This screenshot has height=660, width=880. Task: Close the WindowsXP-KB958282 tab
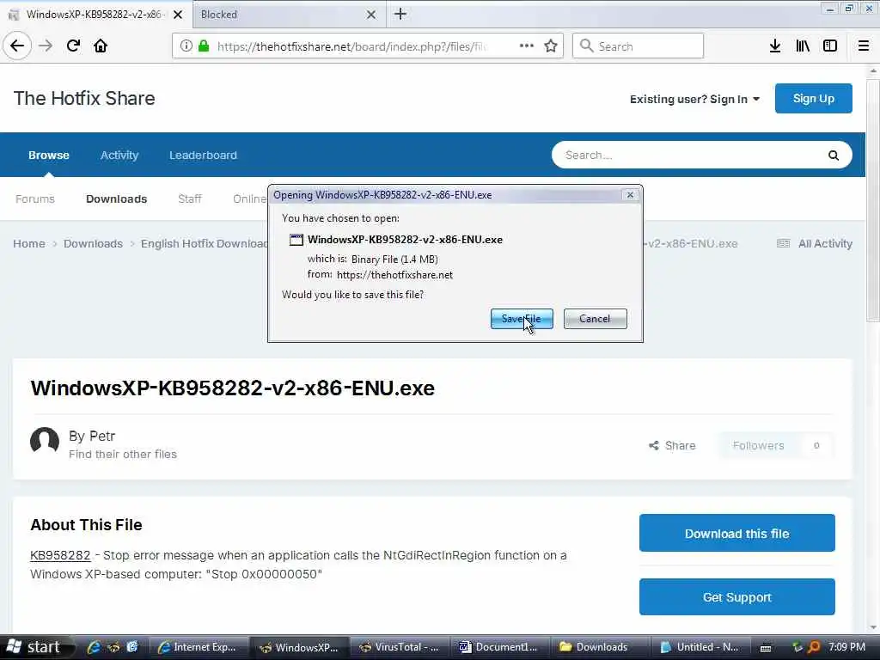click(x=178, y=15)
